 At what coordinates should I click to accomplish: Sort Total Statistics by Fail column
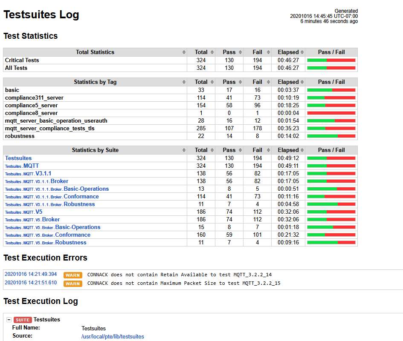pyautogui.click(x=257, y=52)
